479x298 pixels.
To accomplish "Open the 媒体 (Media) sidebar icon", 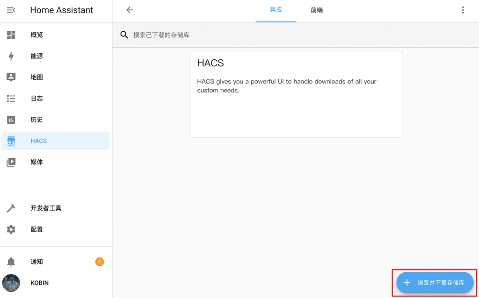I will click(11, 162).
